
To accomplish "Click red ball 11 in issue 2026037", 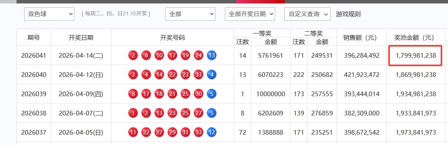I will click(133, 132).
